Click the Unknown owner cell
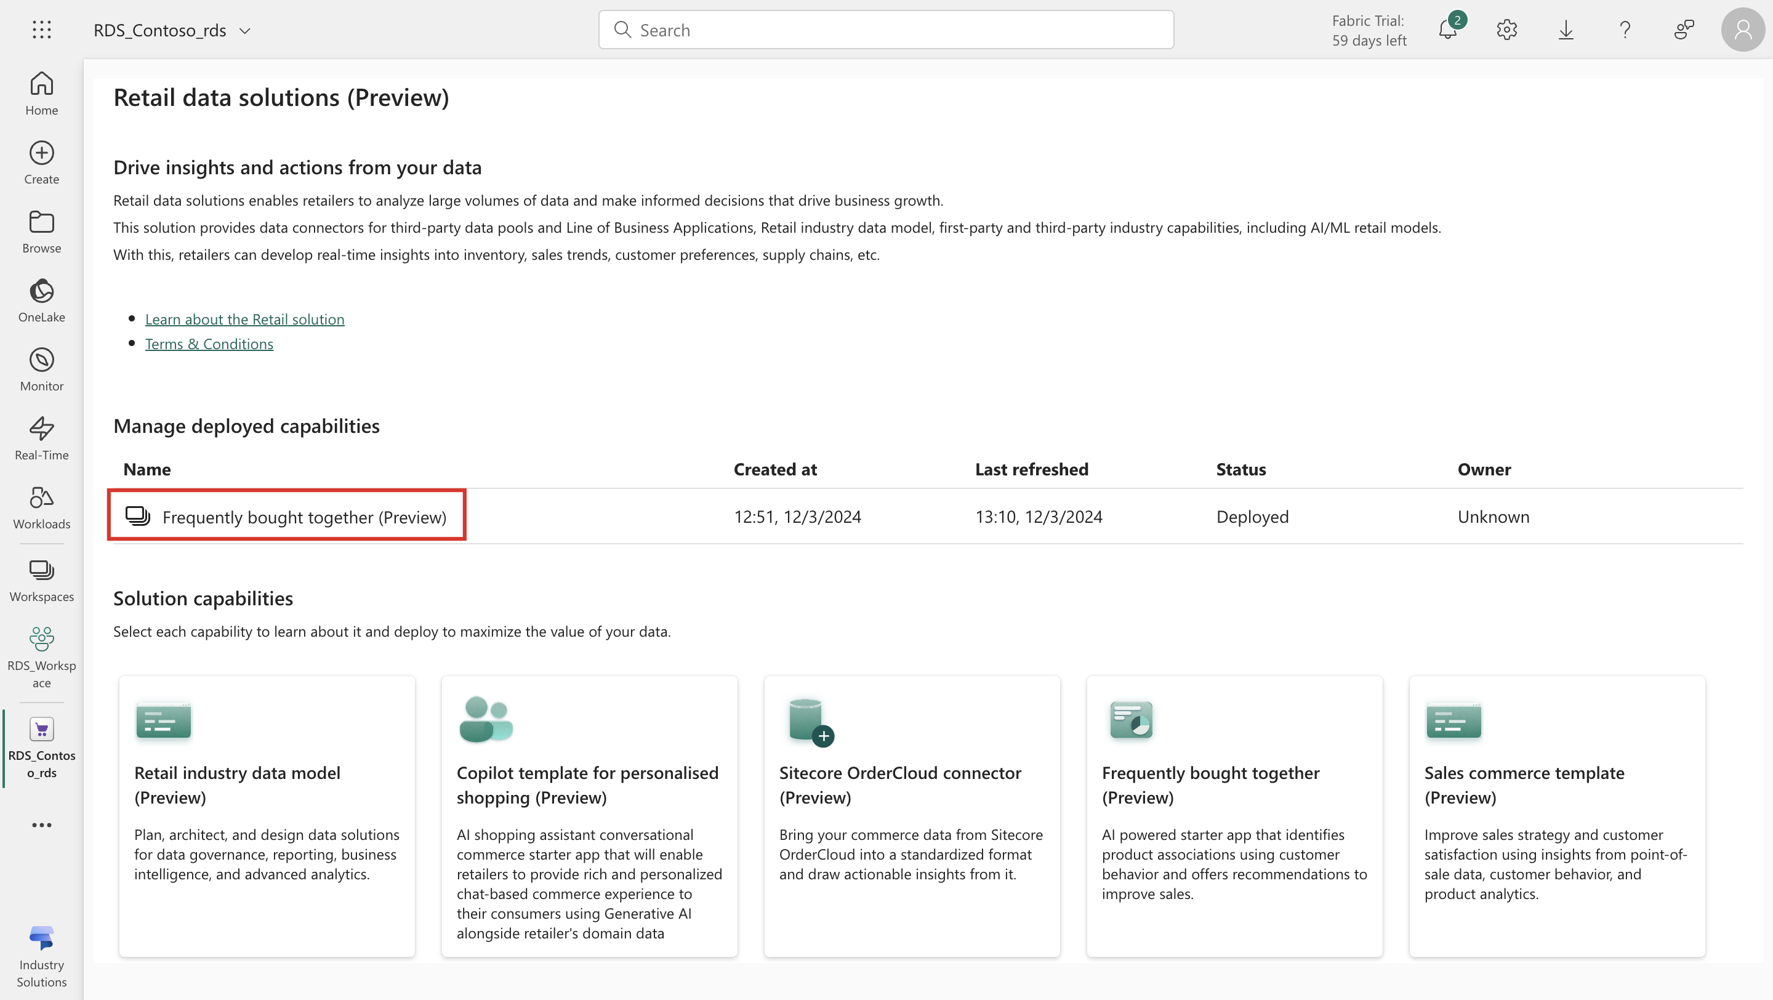The width and height of the screenshot is (1773, 1000). 1494,516
